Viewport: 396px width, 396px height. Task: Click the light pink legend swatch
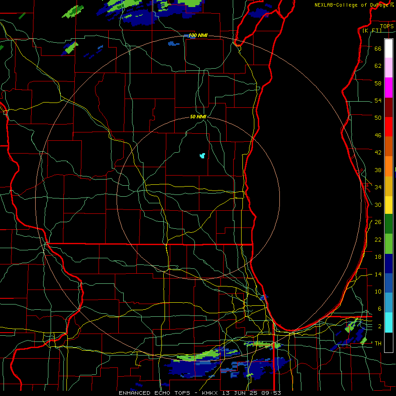[x=389, y=68]
